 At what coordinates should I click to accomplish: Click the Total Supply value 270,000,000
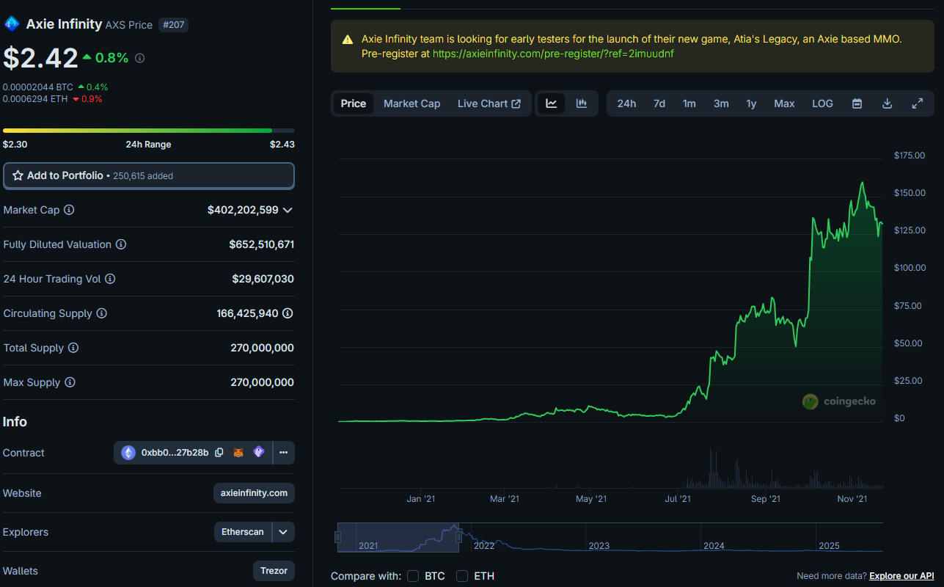tap(263, 348)
